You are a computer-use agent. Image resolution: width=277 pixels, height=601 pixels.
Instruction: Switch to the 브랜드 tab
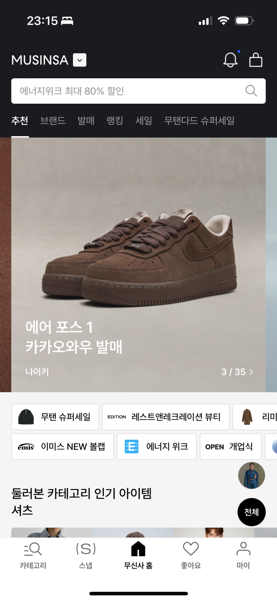click(x=53, y=120)
